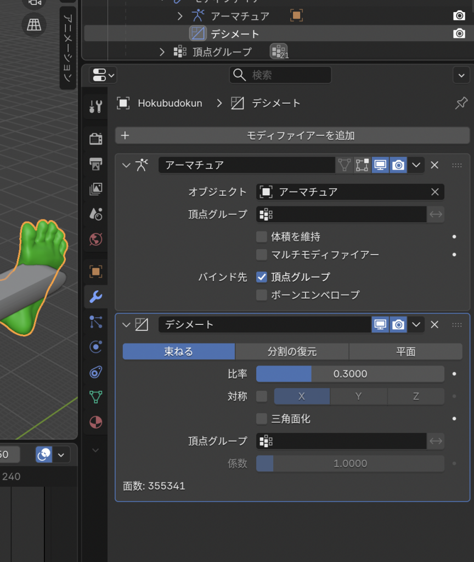Image resolution: width=474 pixels, height=562 pixels.
Task: Click the pin icon in properties header
Action: pos(461,103)
